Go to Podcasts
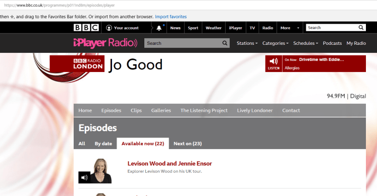 pyautogui.click(x=332, y=43)
